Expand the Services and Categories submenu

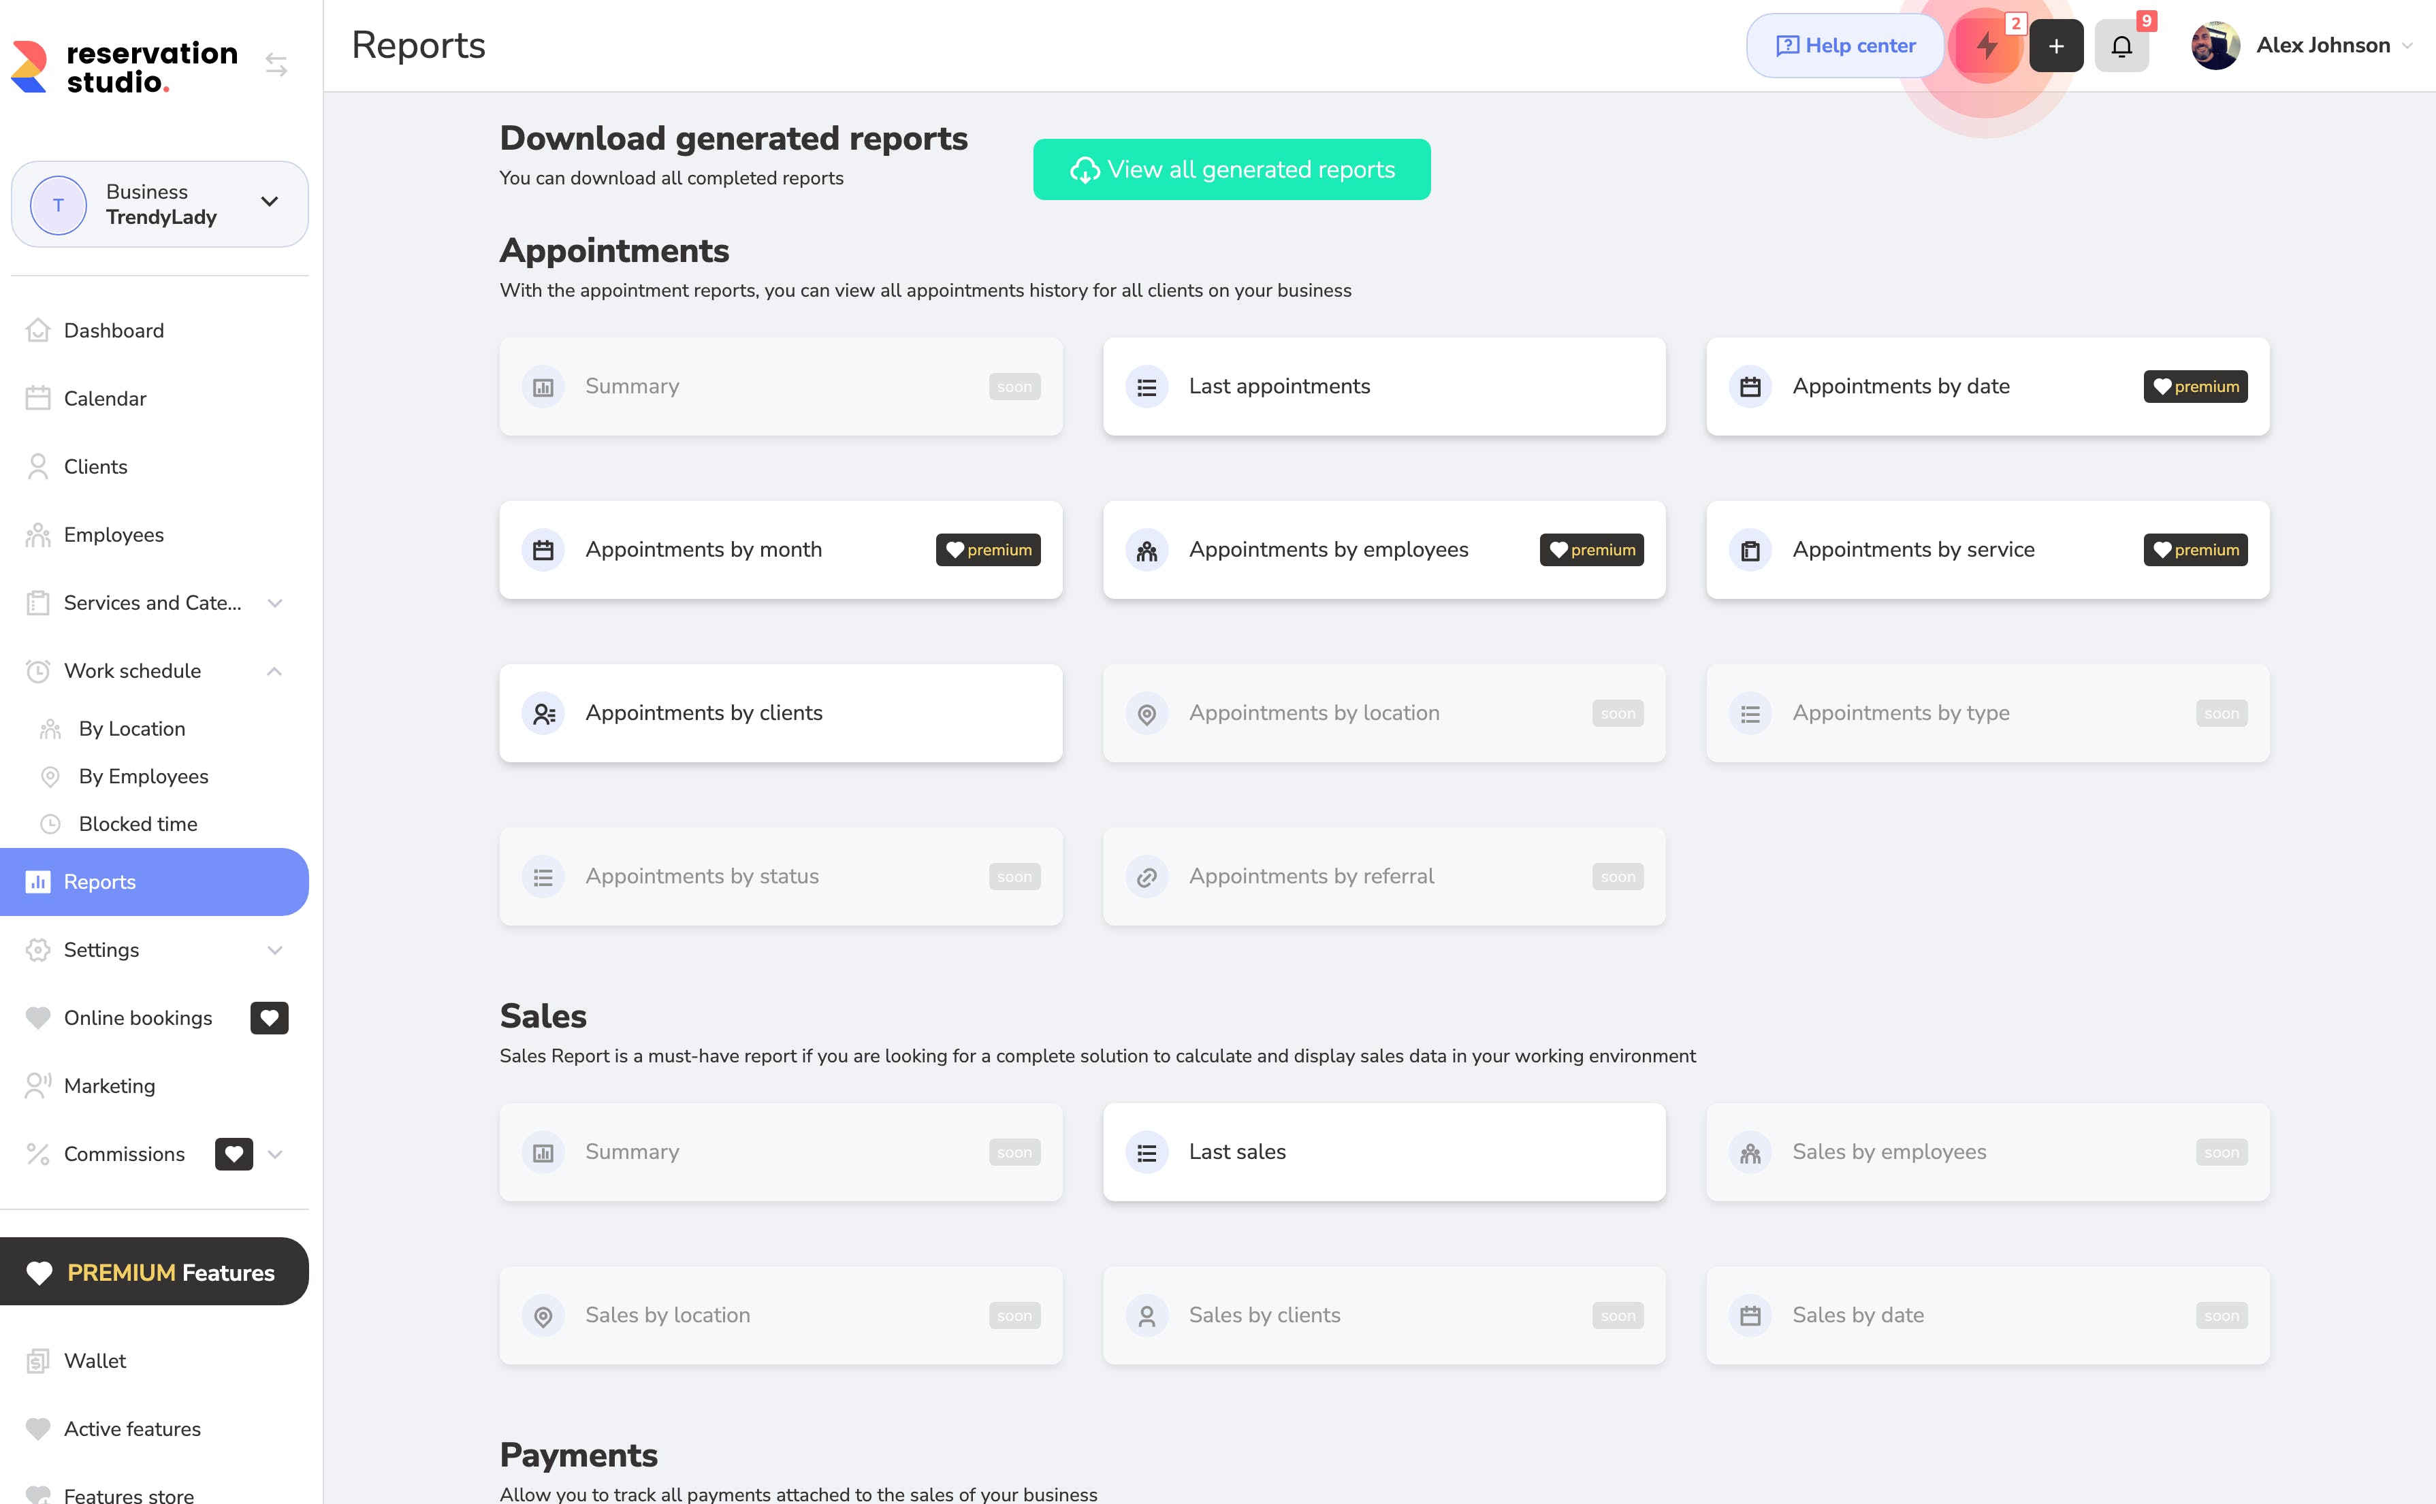click(x=274, y=603)
